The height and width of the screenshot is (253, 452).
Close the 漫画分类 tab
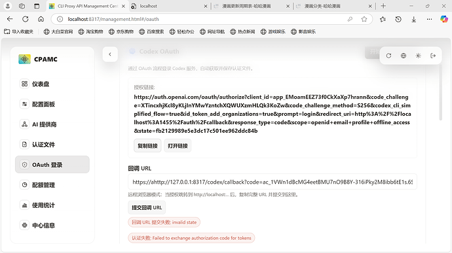(370, 6)
